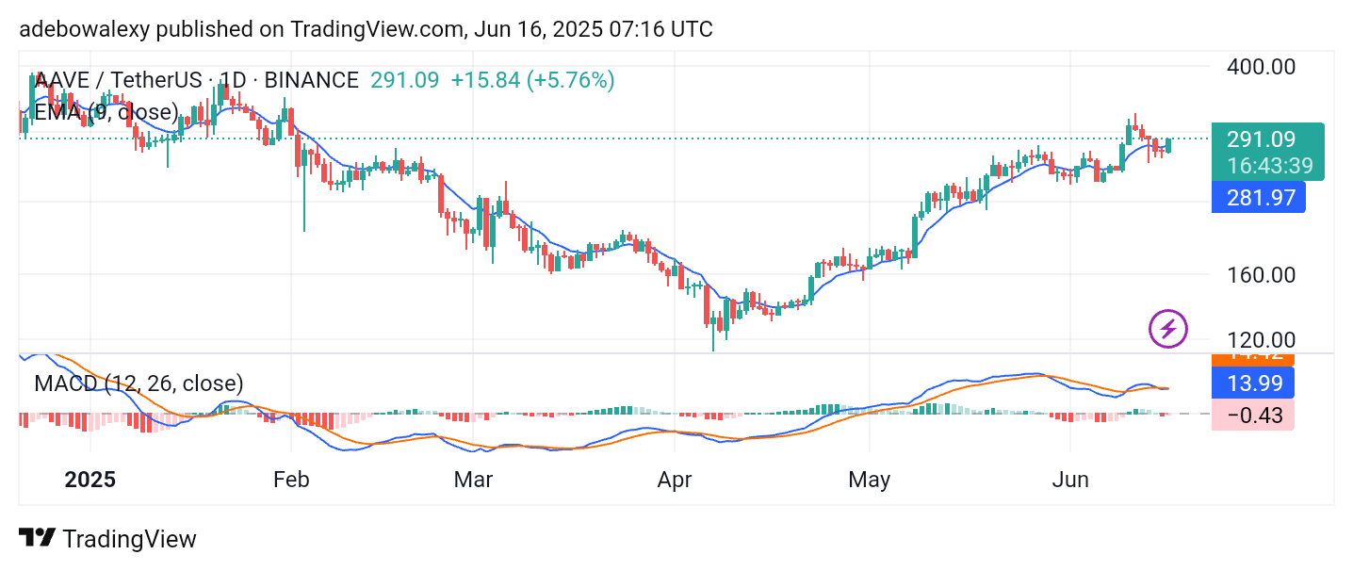This screenshot has height=571, width=1353.
Task: Click the purple lightning bolt icon
Action: coord(1168,329)
